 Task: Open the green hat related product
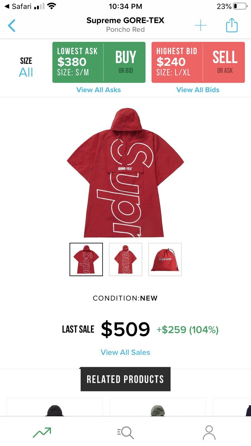[158, 407]
